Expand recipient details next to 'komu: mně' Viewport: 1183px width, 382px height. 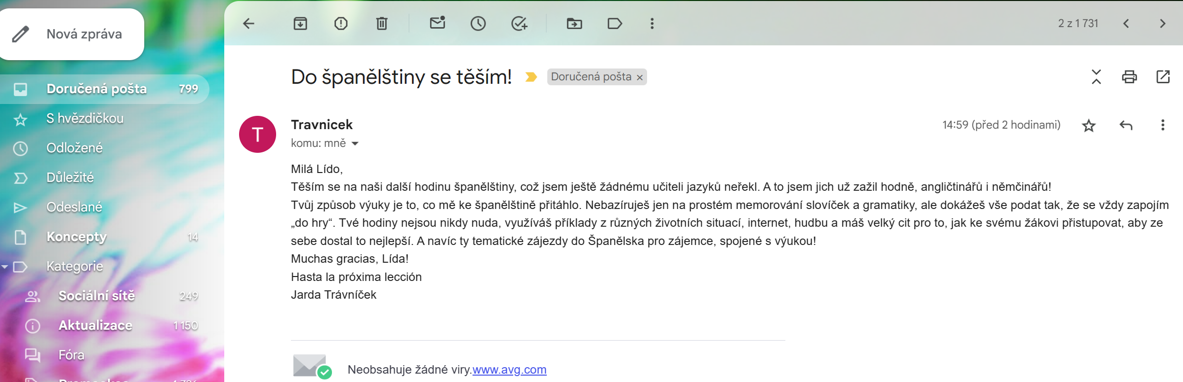355,144
